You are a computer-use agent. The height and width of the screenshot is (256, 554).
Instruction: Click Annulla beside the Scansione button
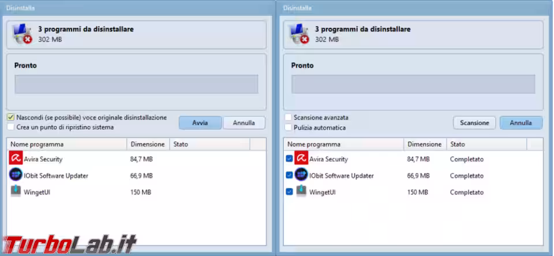coord(521,123)
